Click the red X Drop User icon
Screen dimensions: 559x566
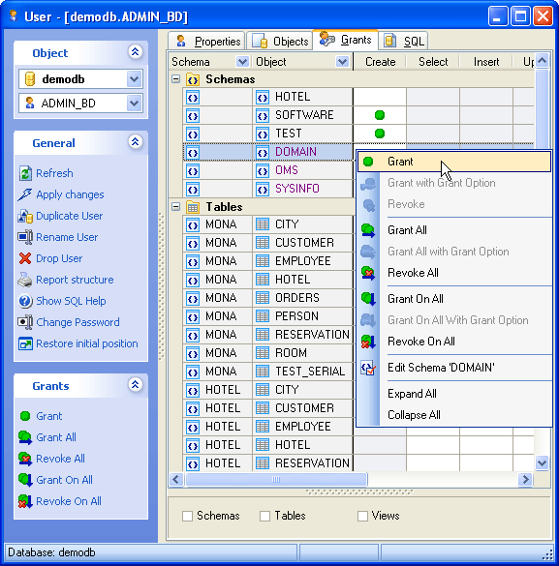click(x=25, y=258)
